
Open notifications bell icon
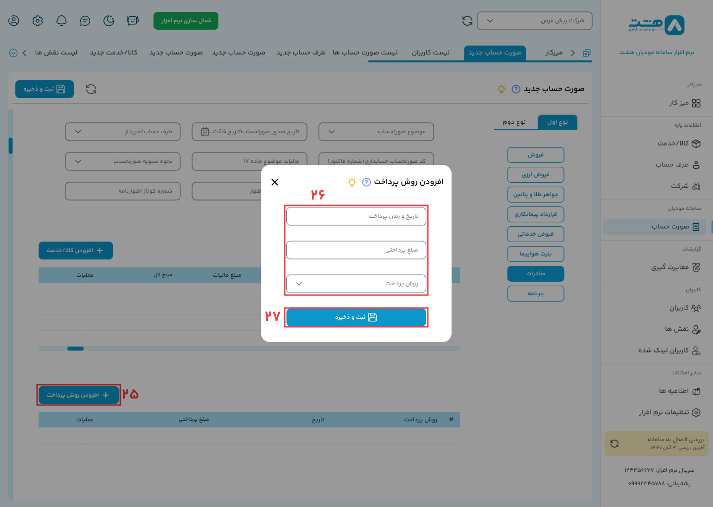pyautogui.click(x=61, y=21)
